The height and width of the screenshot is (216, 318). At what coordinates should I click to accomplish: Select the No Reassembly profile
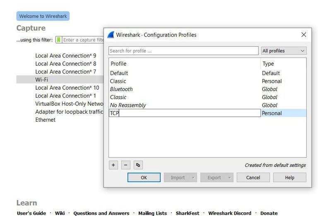207,105
